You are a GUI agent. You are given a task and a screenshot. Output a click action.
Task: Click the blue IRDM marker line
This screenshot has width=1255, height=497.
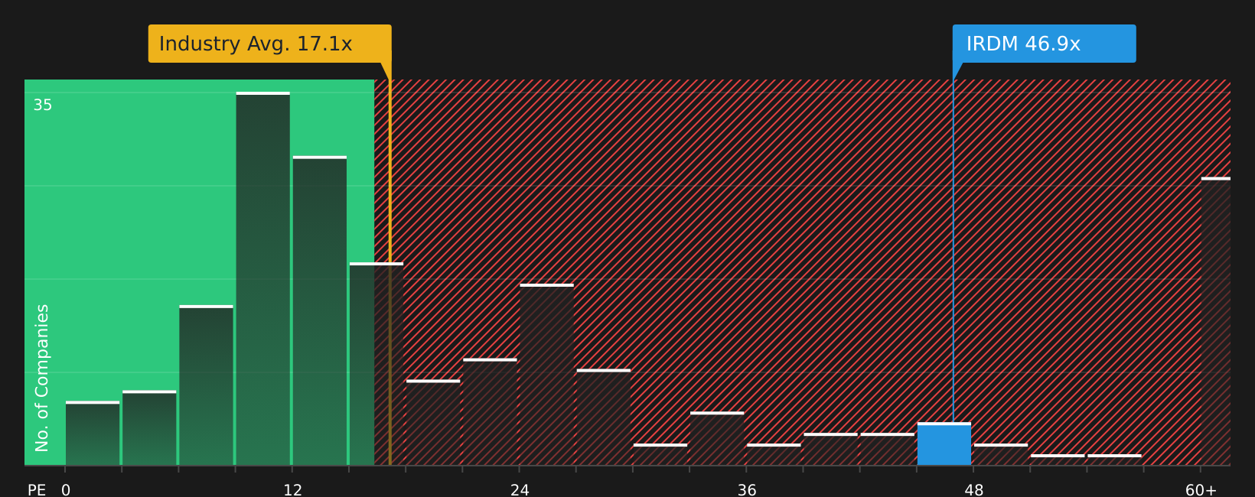(x=953, y=251)
